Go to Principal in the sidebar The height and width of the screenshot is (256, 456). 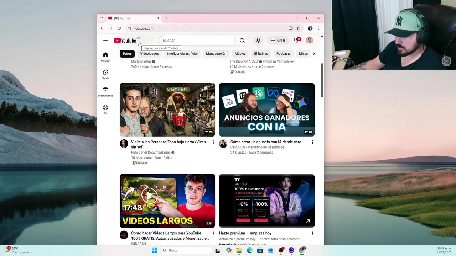point(105,57)
